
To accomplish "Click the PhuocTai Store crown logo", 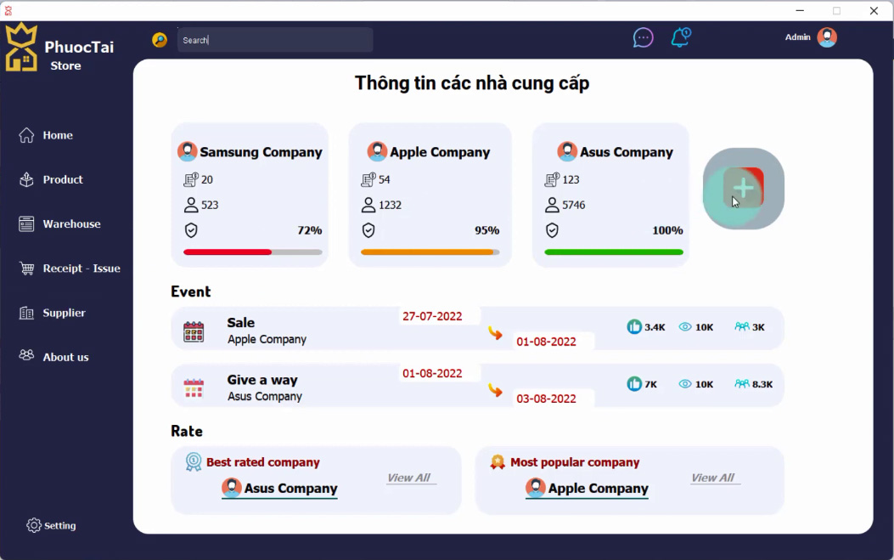I will click(x=21, y=48).
